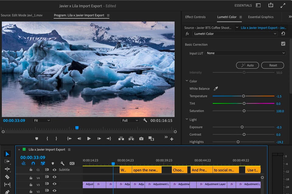Click the Temperature slider handle
The height and width of the screenshot is (194, 292).
pos(243,96)
